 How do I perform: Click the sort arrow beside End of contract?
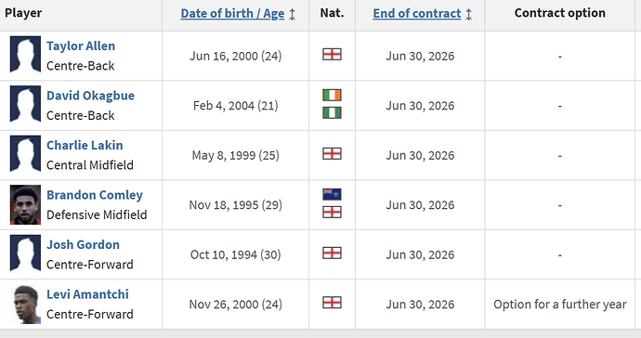[x=468, y=14]
